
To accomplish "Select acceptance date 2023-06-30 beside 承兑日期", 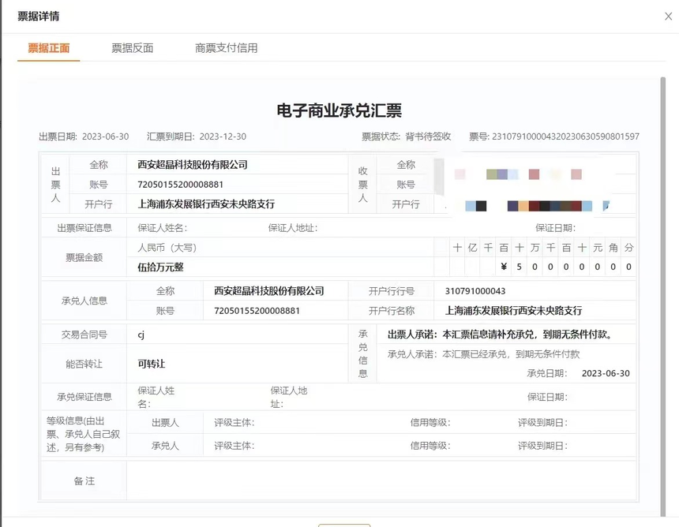I will pos(606,373).
